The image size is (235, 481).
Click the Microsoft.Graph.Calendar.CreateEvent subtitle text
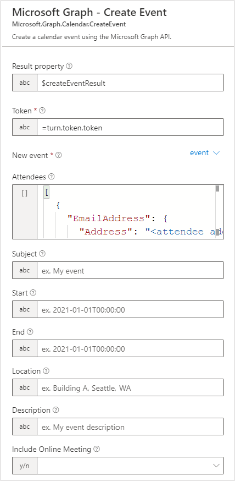pos(69,24)
